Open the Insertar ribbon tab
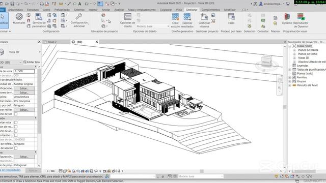326x183 pixels. [93, 10]
